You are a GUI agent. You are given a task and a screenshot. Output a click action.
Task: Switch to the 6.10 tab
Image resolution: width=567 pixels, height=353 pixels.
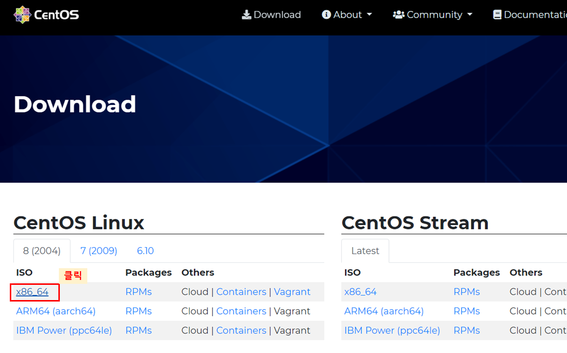point(145,251)
